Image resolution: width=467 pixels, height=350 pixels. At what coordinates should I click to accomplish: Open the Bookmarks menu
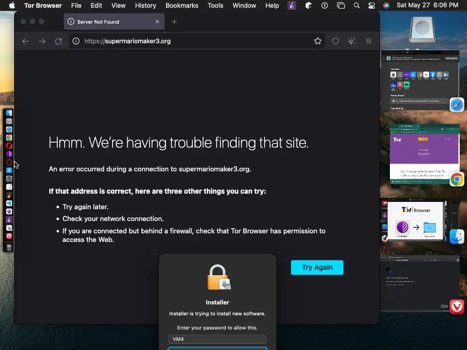(182, 5)
